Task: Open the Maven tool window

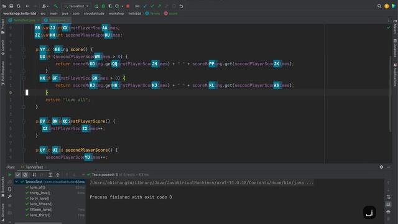Action: [395, 27]
